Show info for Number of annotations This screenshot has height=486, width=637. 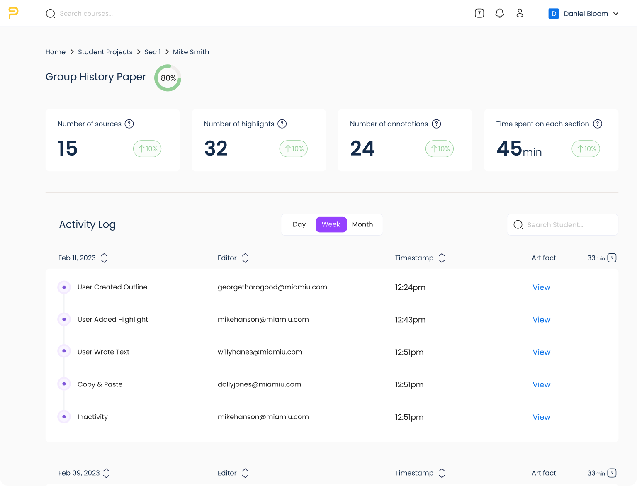click(x=436, y=124)
